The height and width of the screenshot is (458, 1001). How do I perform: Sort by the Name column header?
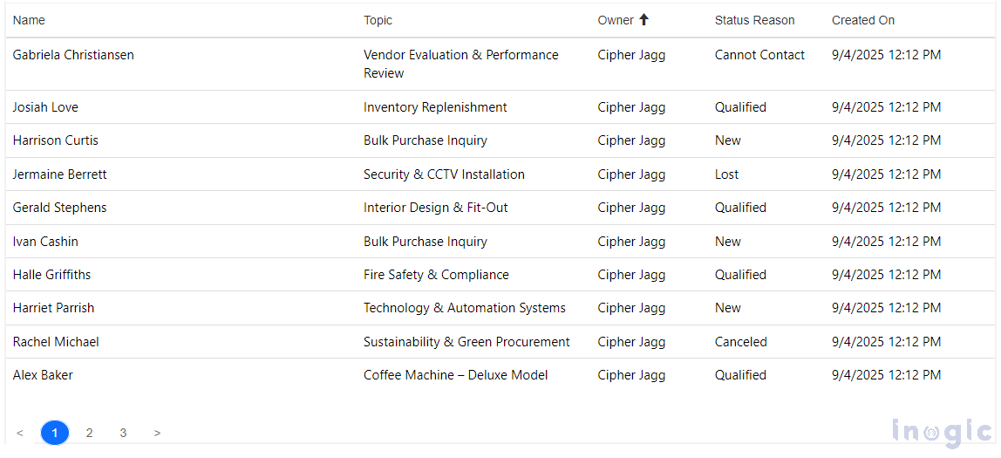click(29, 20)
